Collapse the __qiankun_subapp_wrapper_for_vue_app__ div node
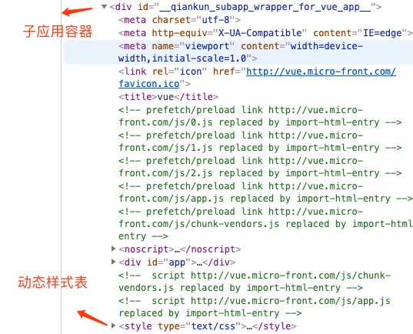Image resolution: width=413 pixels, height=334 pixels. (x=105, y=6)
